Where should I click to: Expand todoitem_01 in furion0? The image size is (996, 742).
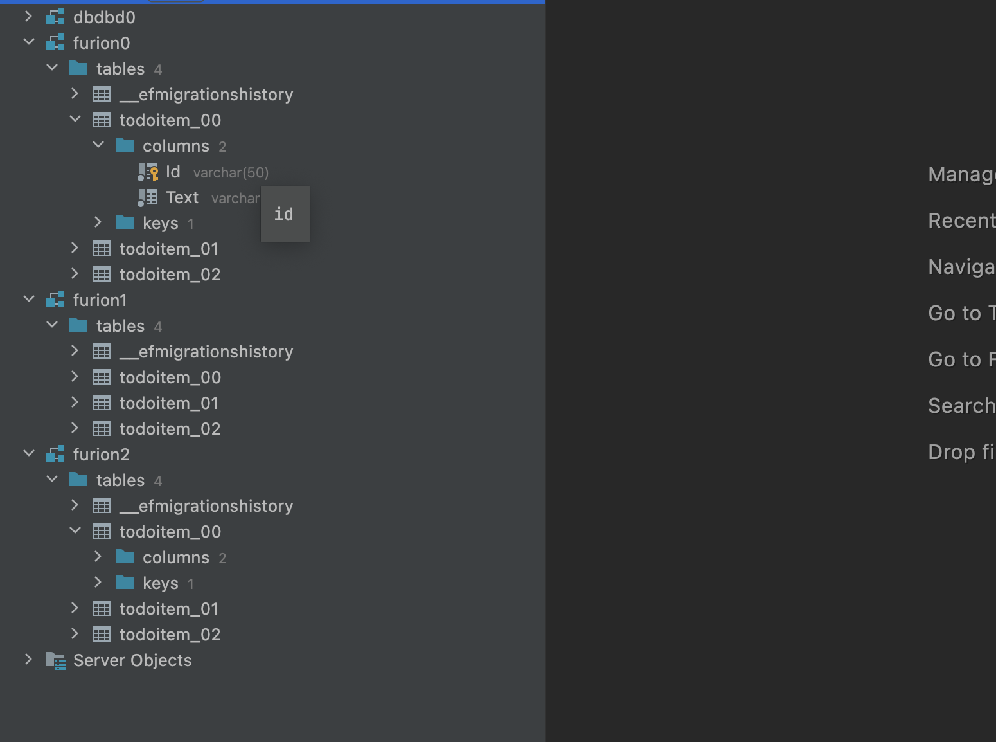[75, 248]
